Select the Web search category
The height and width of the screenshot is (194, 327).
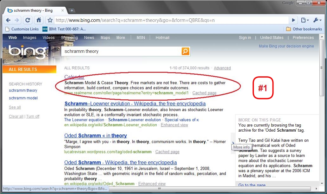coord(13,38)
